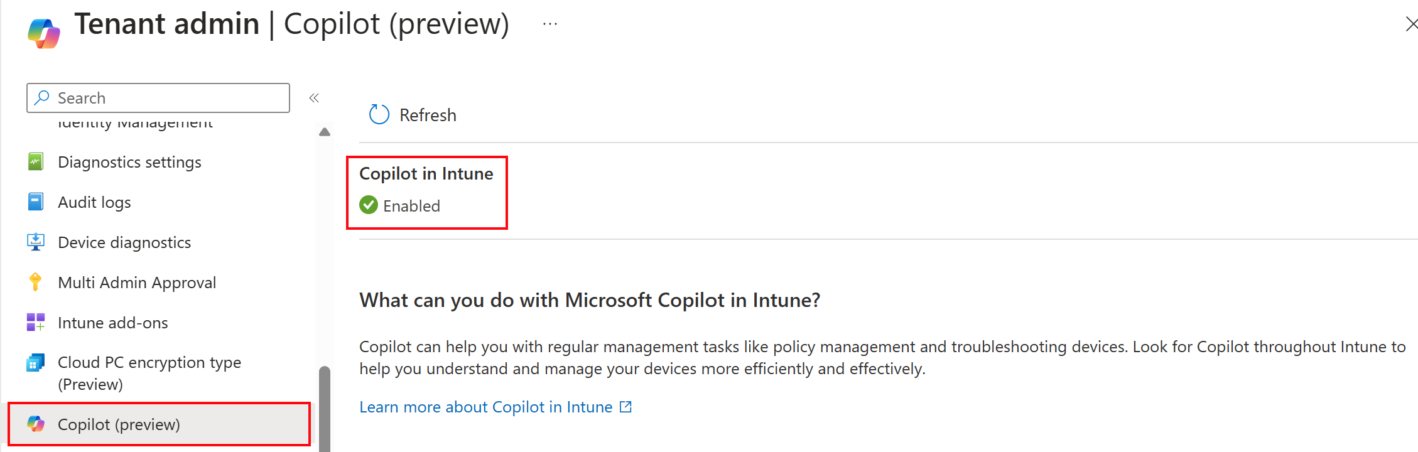Image resolution: width=1418 pixels, height=452 pixels.
Task: Click the Device diagnostics monitor icon
Action: 36,242
